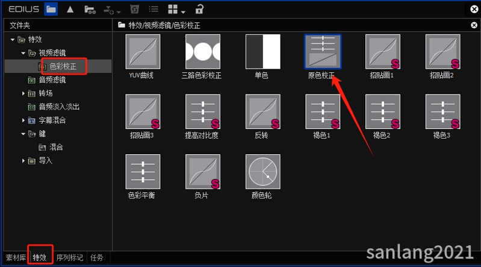Select the 原色校正 effect icon

pyautogui.click(x=323, y=52)
